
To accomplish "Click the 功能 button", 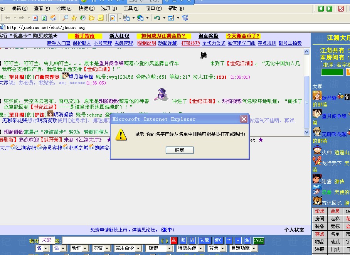I will 204,240.
